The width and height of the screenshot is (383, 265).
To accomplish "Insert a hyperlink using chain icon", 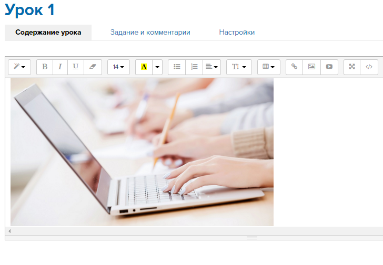I will (x=295, y=67).
